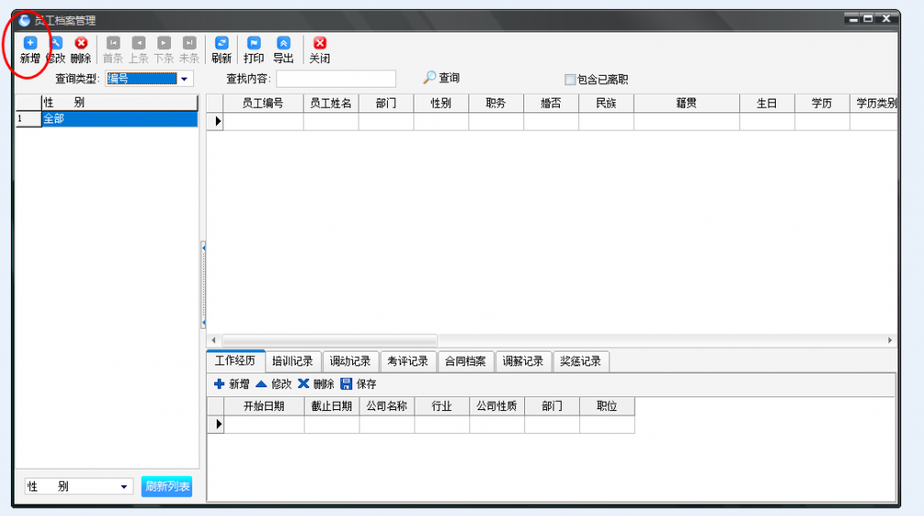Click the 公司性质 column header

click(x=497, y=406)
